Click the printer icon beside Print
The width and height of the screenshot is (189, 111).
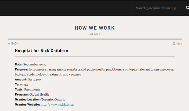[174, 43]
